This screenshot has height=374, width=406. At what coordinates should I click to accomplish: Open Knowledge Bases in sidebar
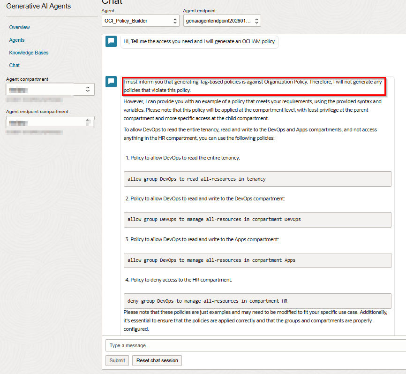pyautogui.click(x=29, y=53)
